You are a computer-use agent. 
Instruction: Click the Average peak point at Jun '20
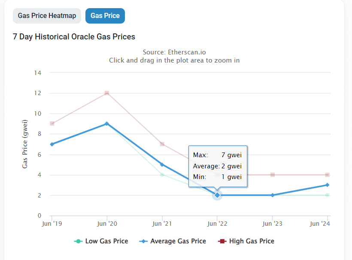[x=107, y=124]
